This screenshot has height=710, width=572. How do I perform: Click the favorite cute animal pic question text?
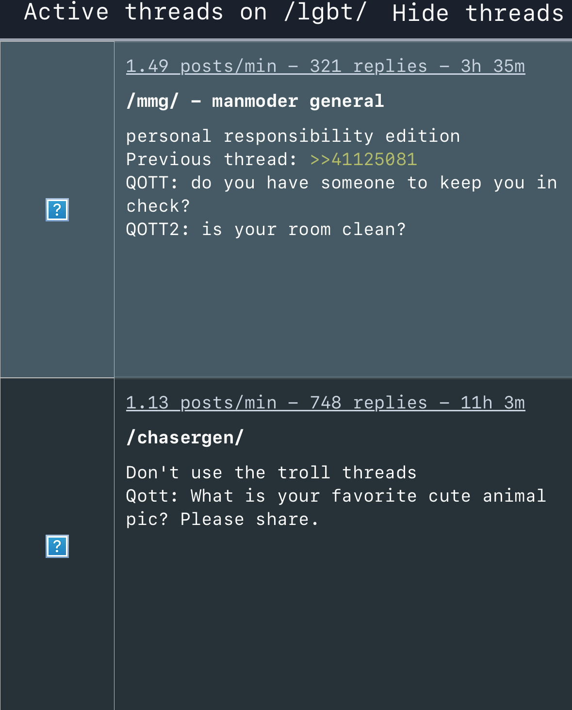click(336, 507)
